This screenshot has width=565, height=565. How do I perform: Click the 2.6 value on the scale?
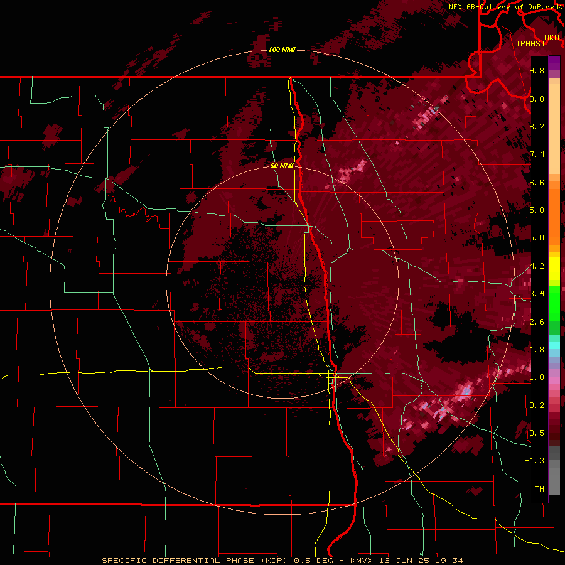click(x=537, y=322)
